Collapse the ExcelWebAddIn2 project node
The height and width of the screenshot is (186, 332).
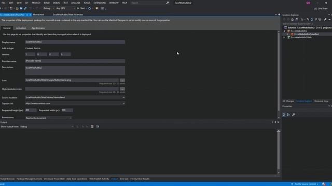pyautogui.click(x=284, y=31)
